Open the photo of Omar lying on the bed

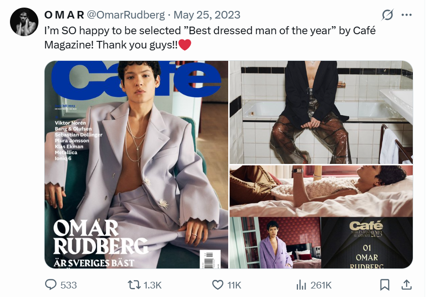(x=321, y=191)
